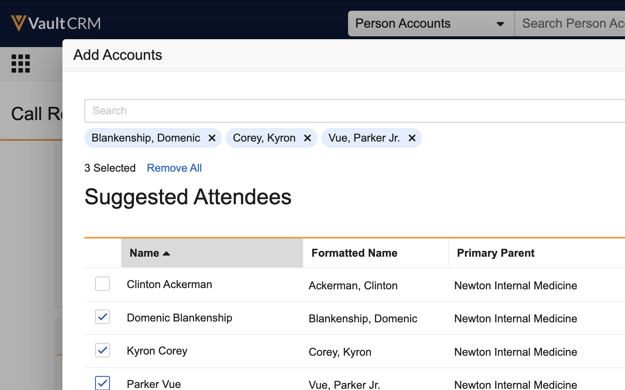The image size is (625, 390).
Task: Tick the Clinton Ackerman checkbox
Action: click(103, 284)
